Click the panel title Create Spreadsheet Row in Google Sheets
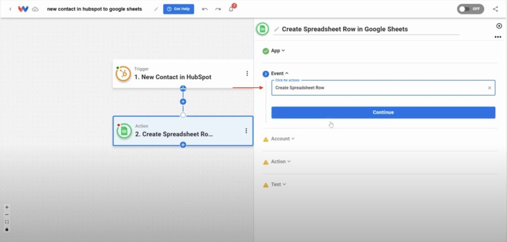 345,29
